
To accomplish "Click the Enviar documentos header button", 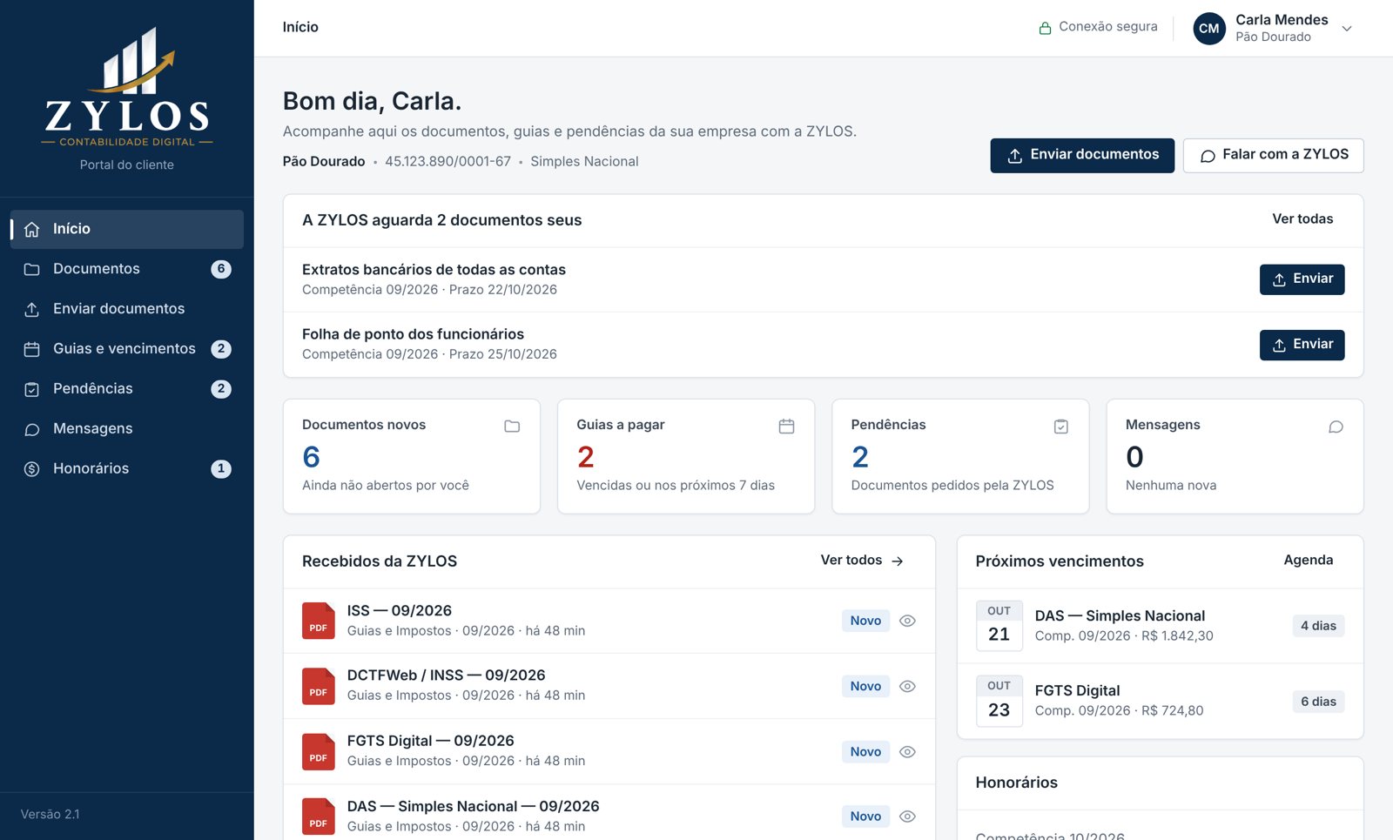I will 1082,156.
